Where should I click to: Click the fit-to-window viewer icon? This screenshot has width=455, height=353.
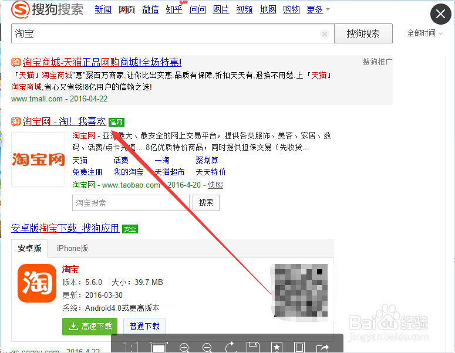tap(159, 347)
